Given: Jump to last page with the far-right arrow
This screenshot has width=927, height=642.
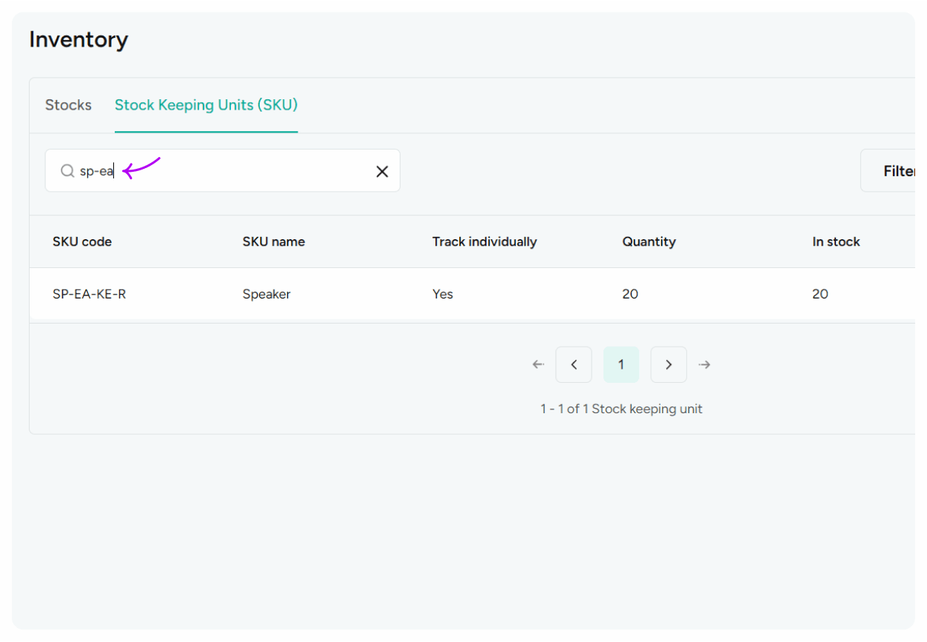Looking at the screenshot, I should pos(704,364).
